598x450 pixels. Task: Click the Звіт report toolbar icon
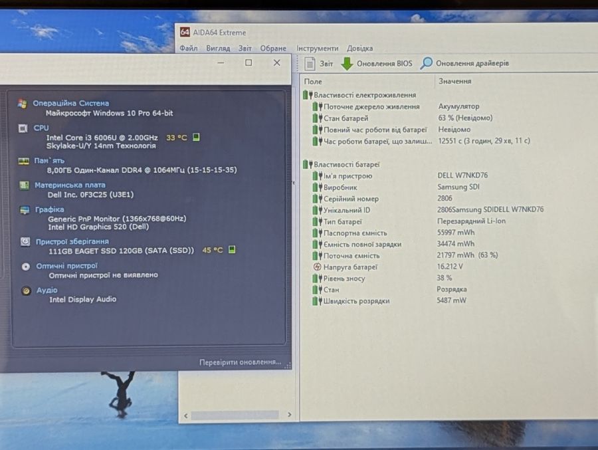click(x=310, y=63)
